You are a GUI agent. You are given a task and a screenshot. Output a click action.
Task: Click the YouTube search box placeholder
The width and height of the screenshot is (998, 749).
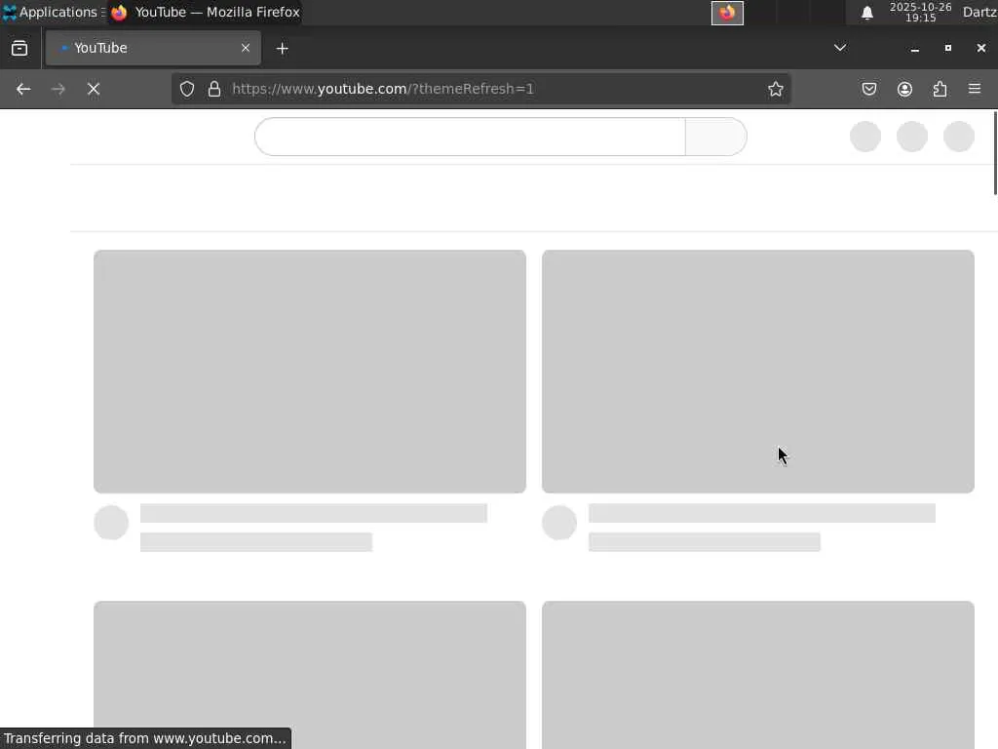(470, 137)
